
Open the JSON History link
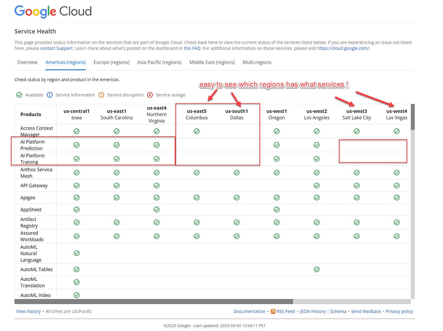pyautogui.click(x=313, y=311)
